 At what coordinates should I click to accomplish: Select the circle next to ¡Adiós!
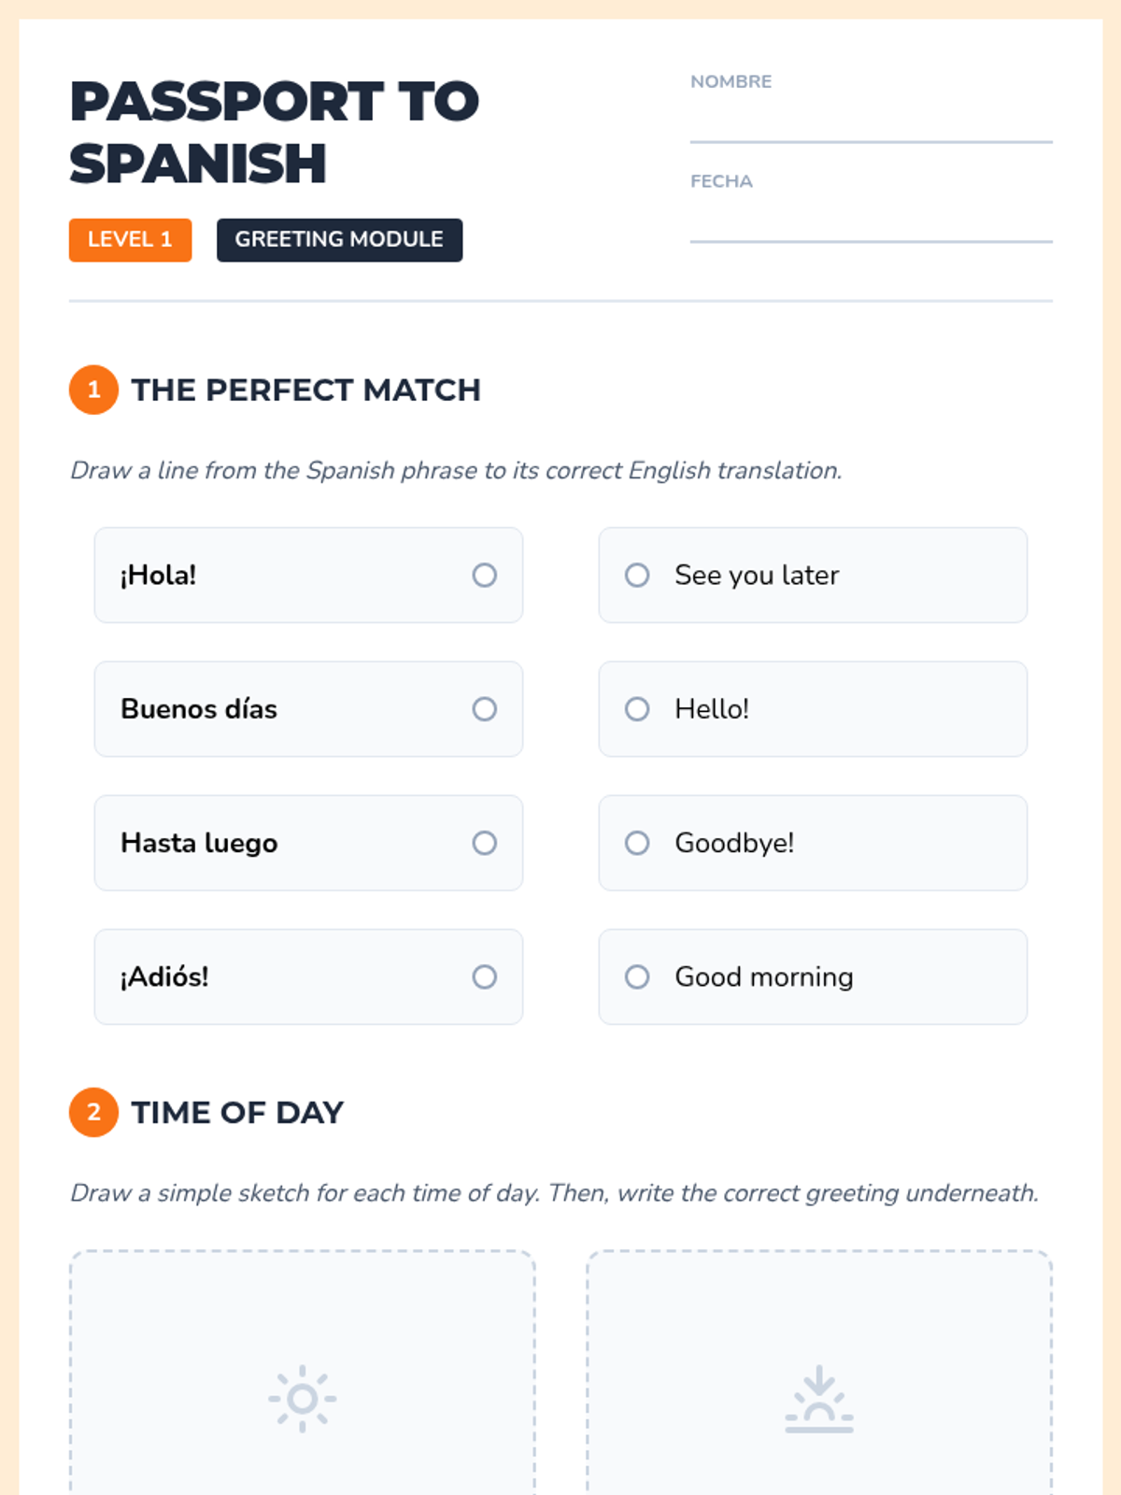click(x=484, y=976)
